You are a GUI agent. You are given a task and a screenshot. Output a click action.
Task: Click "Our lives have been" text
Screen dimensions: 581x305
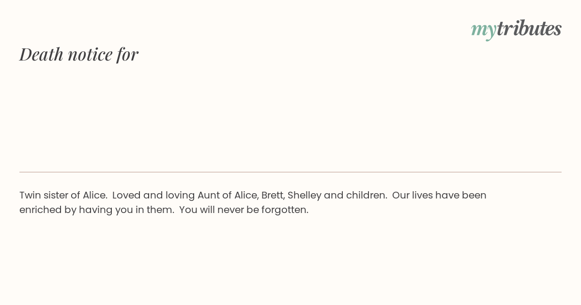pos(439,195)
